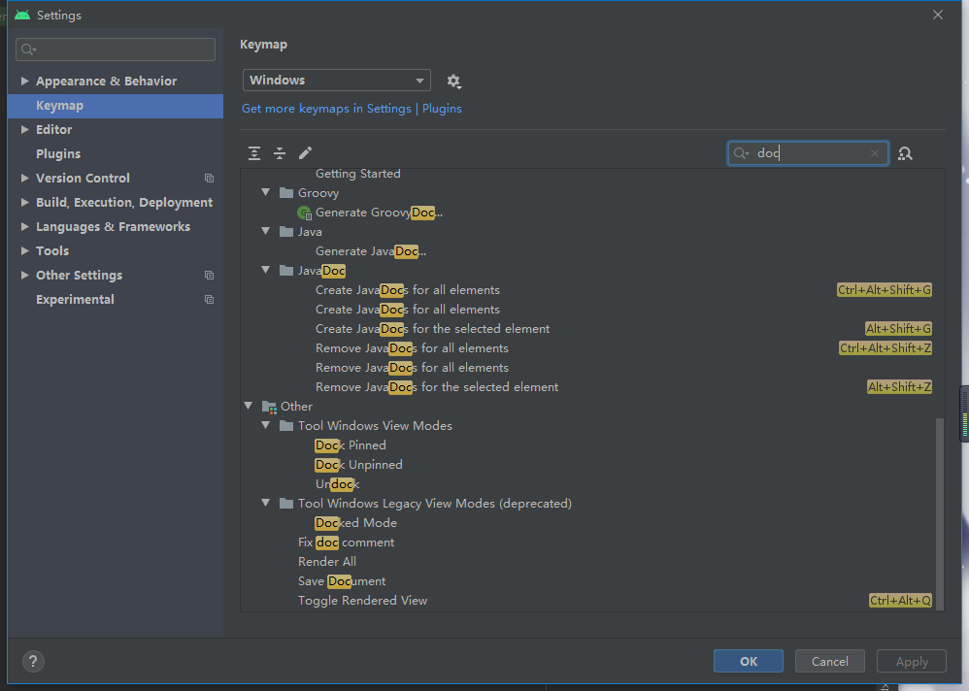
Task: Expand the Tools settings section
Action: (x=24, y=250)
